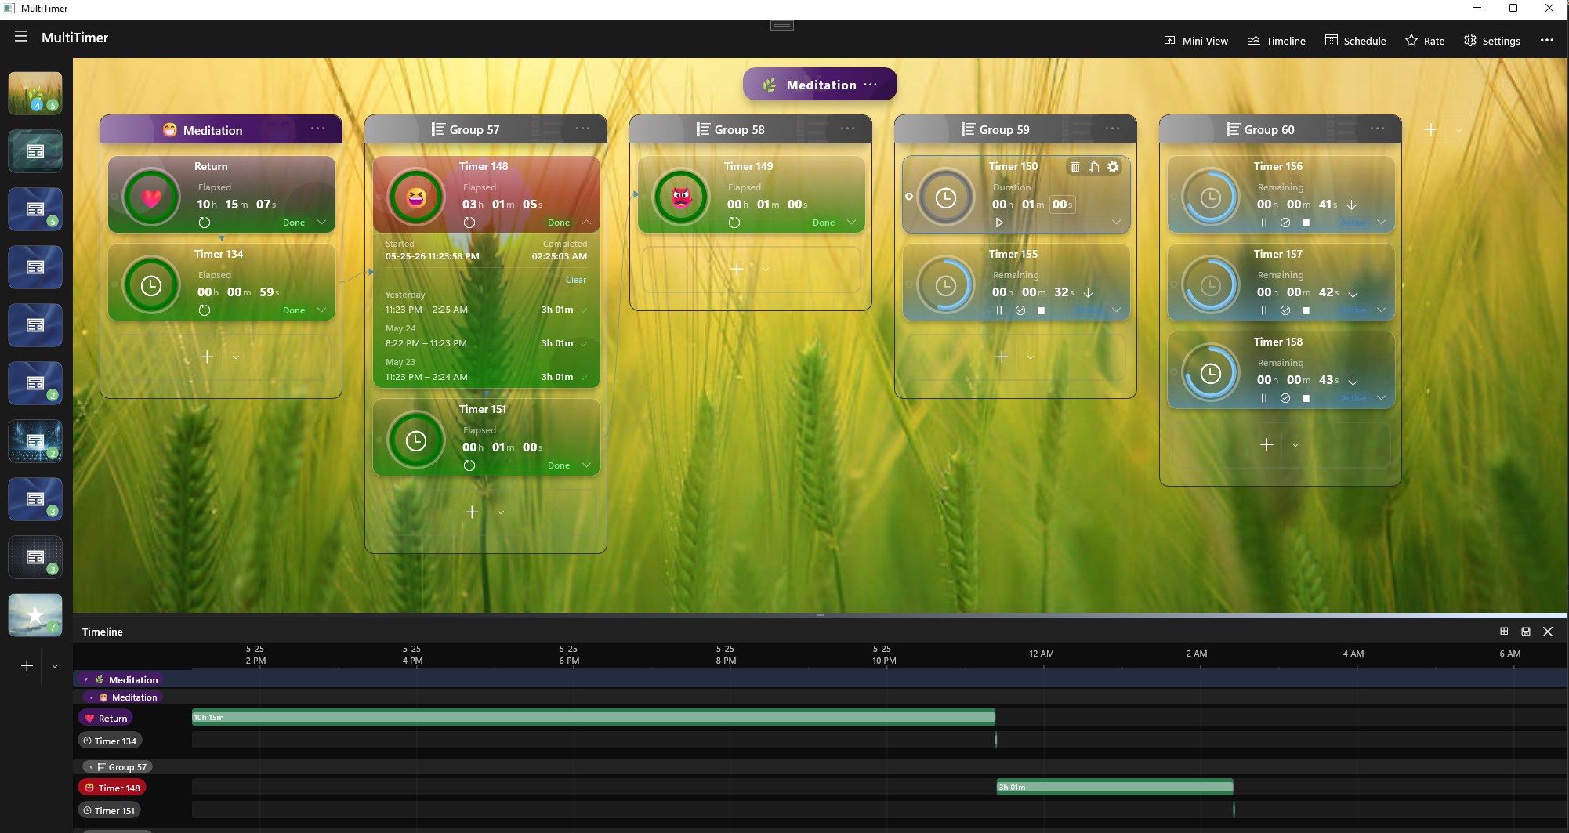Expand the Return timer details
Image resolution: width=1569 pixels, height=833 pixels.
321,223
